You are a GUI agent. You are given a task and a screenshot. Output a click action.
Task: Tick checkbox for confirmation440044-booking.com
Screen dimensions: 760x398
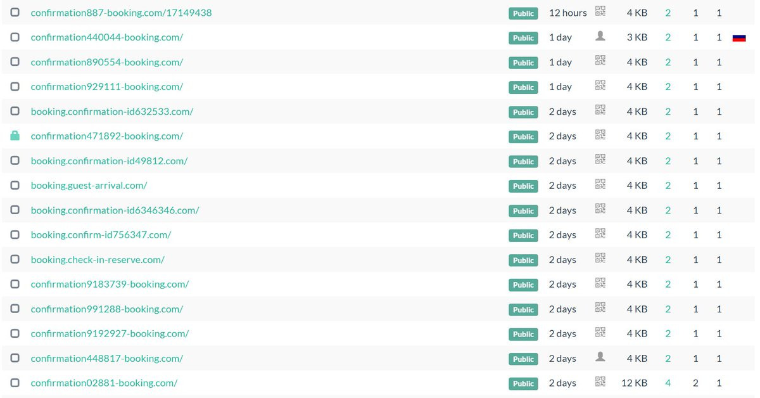pos(15,37)
